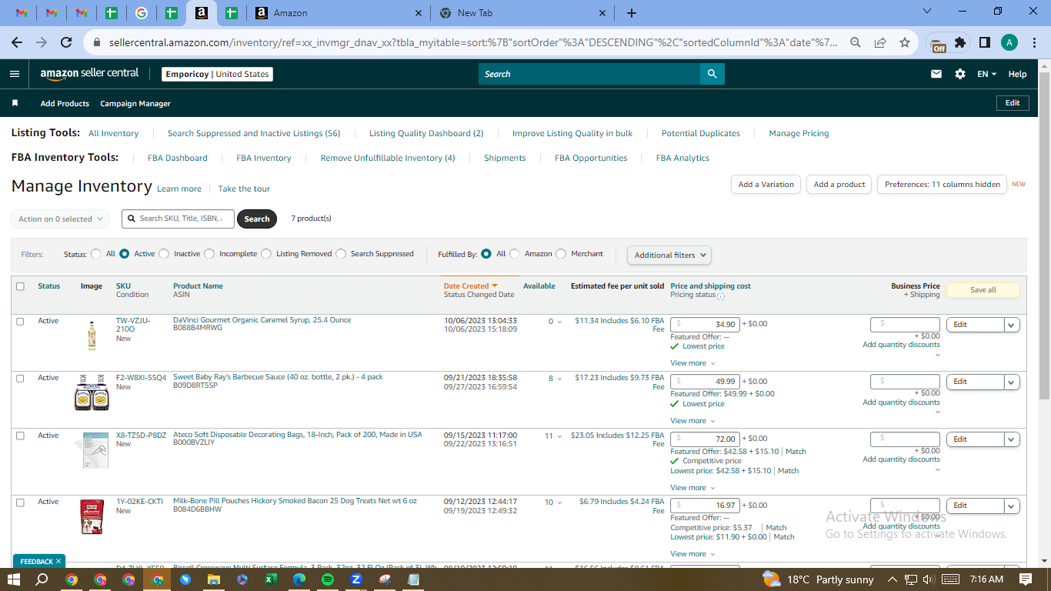Viewport: 1051px width, 591px height.
Task: Open the Seller Central settings gear
Action: coord(960,74)
